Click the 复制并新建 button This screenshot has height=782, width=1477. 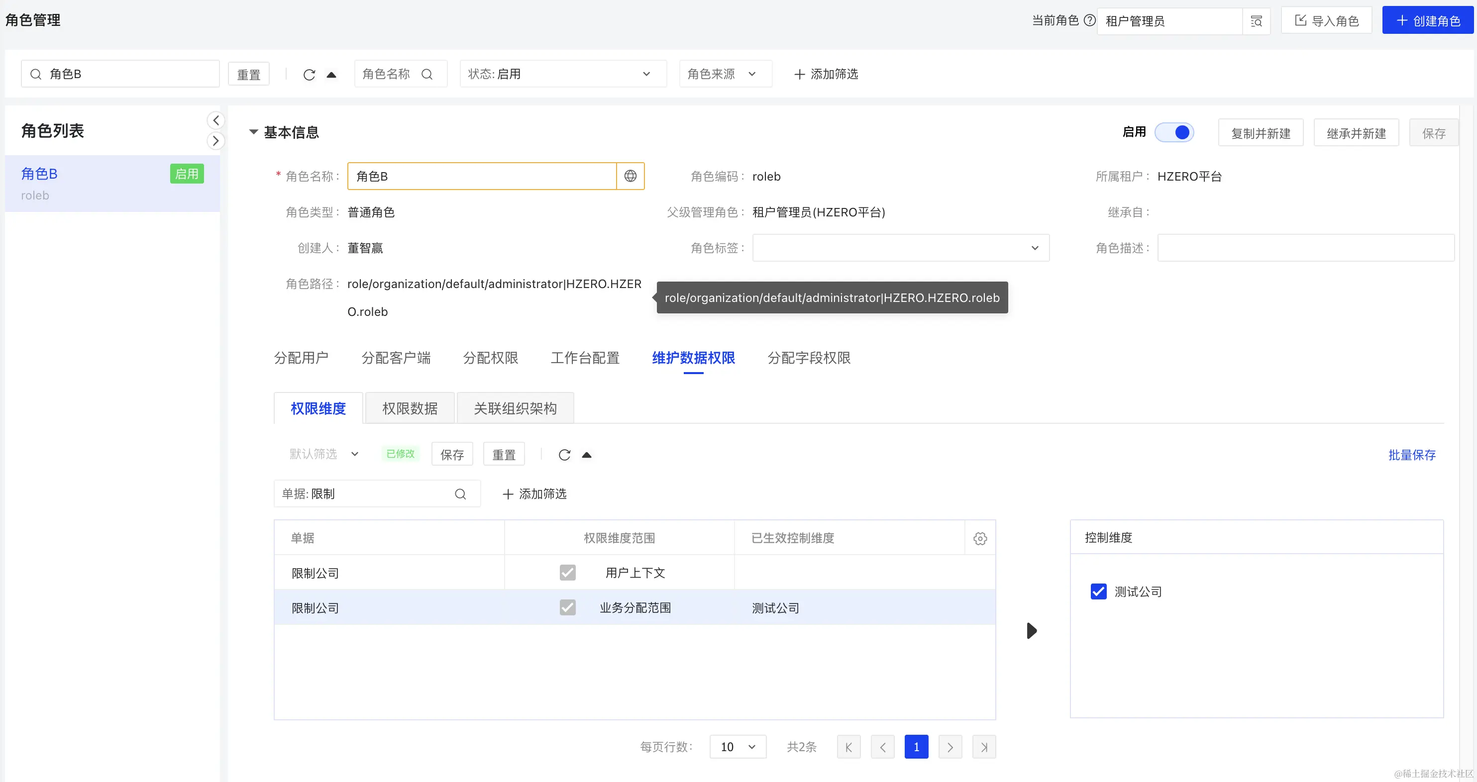1261,133
